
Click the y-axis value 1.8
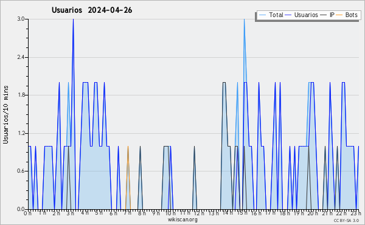tap(21, 95)
